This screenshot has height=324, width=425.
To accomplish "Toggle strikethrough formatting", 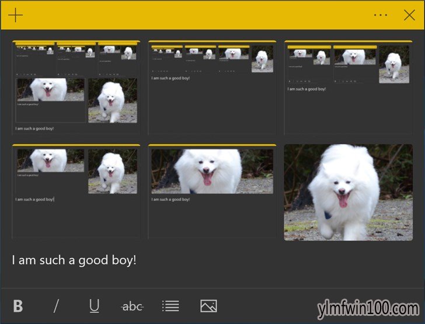I will [133, 306].
